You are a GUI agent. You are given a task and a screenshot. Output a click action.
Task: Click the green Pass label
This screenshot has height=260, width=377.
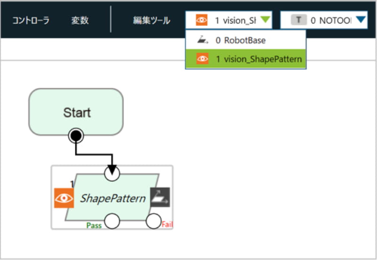(x=94, y=225)
